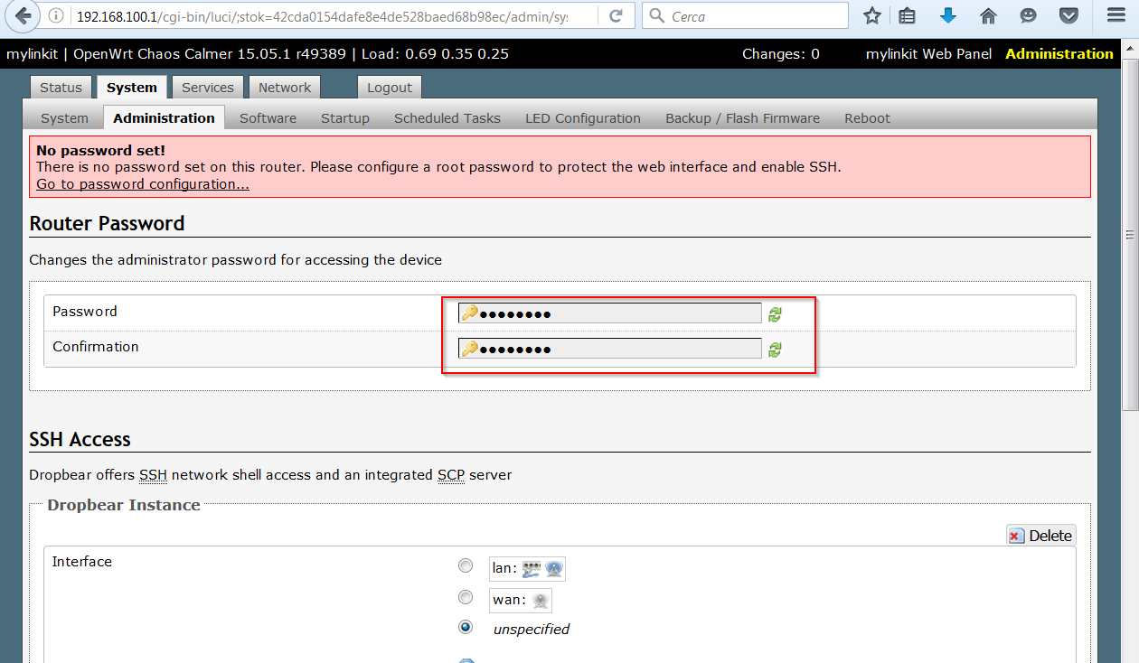Go to the browser home page icon

tap(988, 16)
